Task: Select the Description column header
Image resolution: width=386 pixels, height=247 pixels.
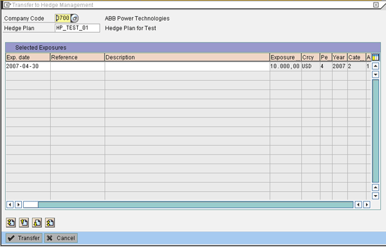Action: (x=187, y=57)
